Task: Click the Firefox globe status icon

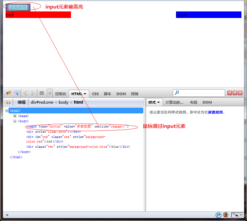Action: point(226,214)
